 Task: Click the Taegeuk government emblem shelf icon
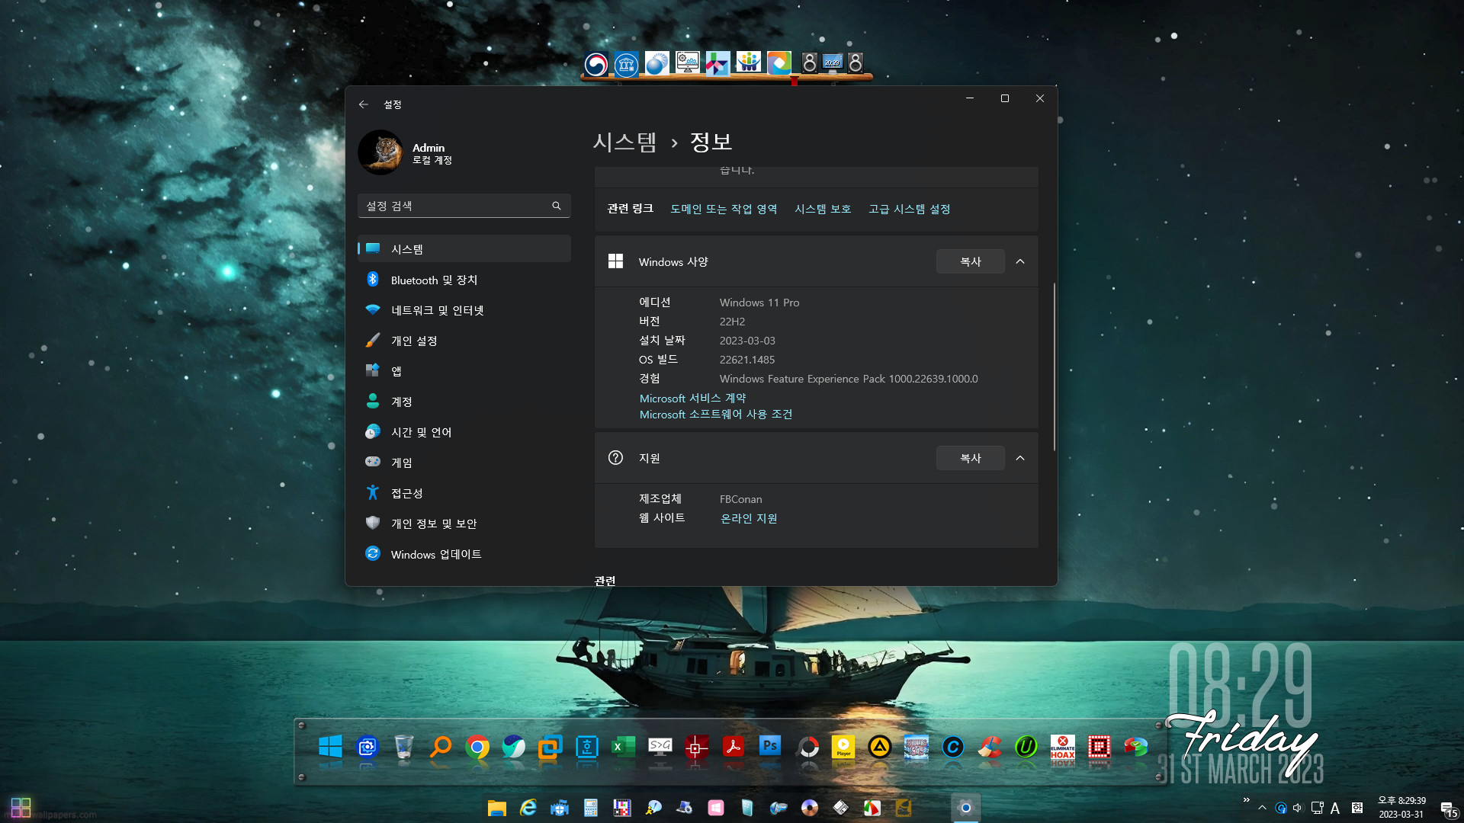pyautogui.click(x=596, y=64)
